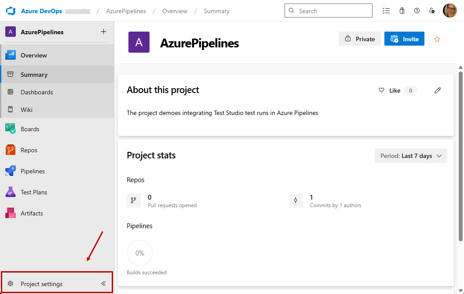Click the commits icon
The image size is (464, 294).
(296, 201)
